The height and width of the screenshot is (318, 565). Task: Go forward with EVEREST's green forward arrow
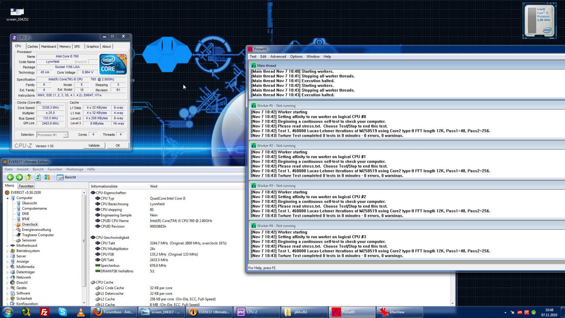coord(19,177)
